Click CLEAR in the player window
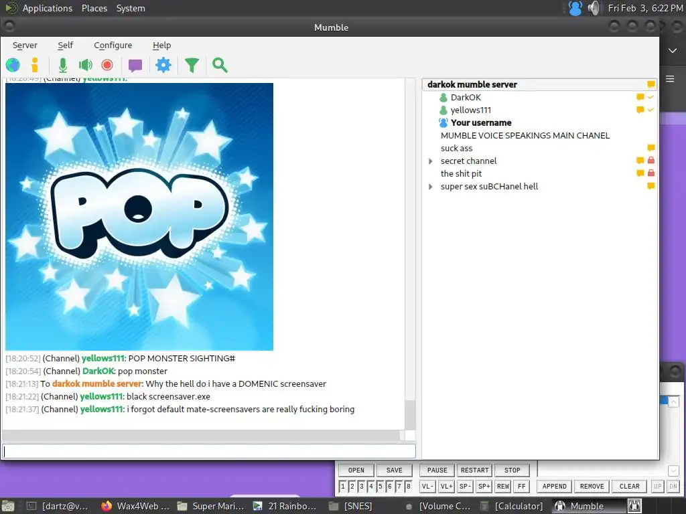Image resolution: width=686 pixels, height=514 pixels. (630, 487)
